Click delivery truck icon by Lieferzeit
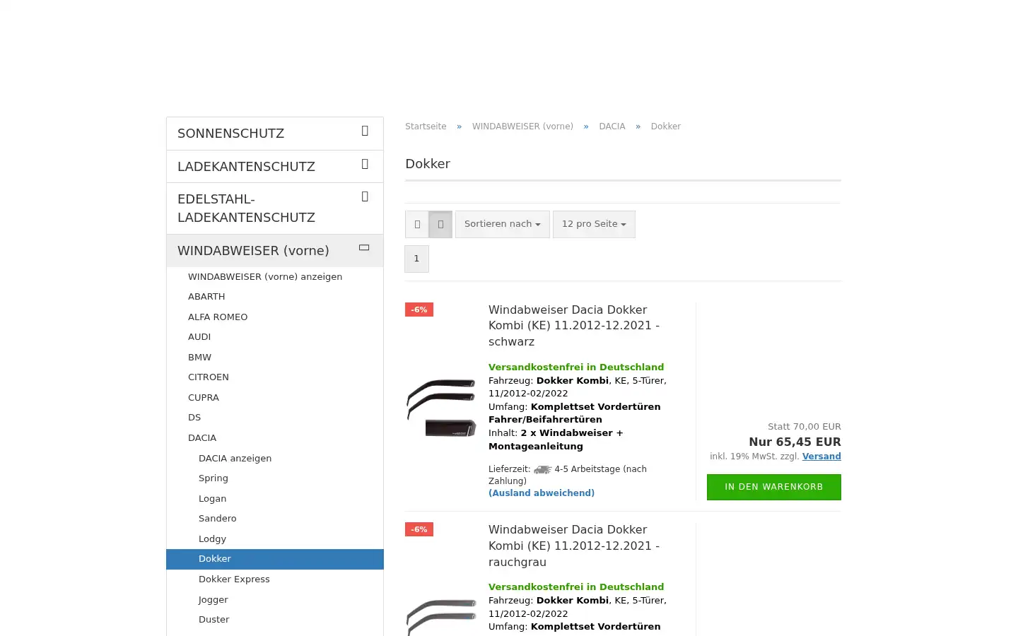Screen dimensions: 1018x636 click(542, 469)
